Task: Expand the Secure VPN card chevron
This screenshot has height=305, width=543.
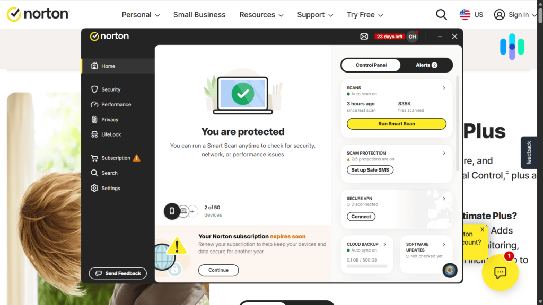Action: tap(444, 199)
